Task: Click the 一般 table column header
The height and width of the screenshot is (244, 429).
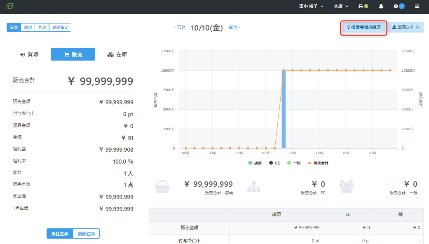Action: 399,214
